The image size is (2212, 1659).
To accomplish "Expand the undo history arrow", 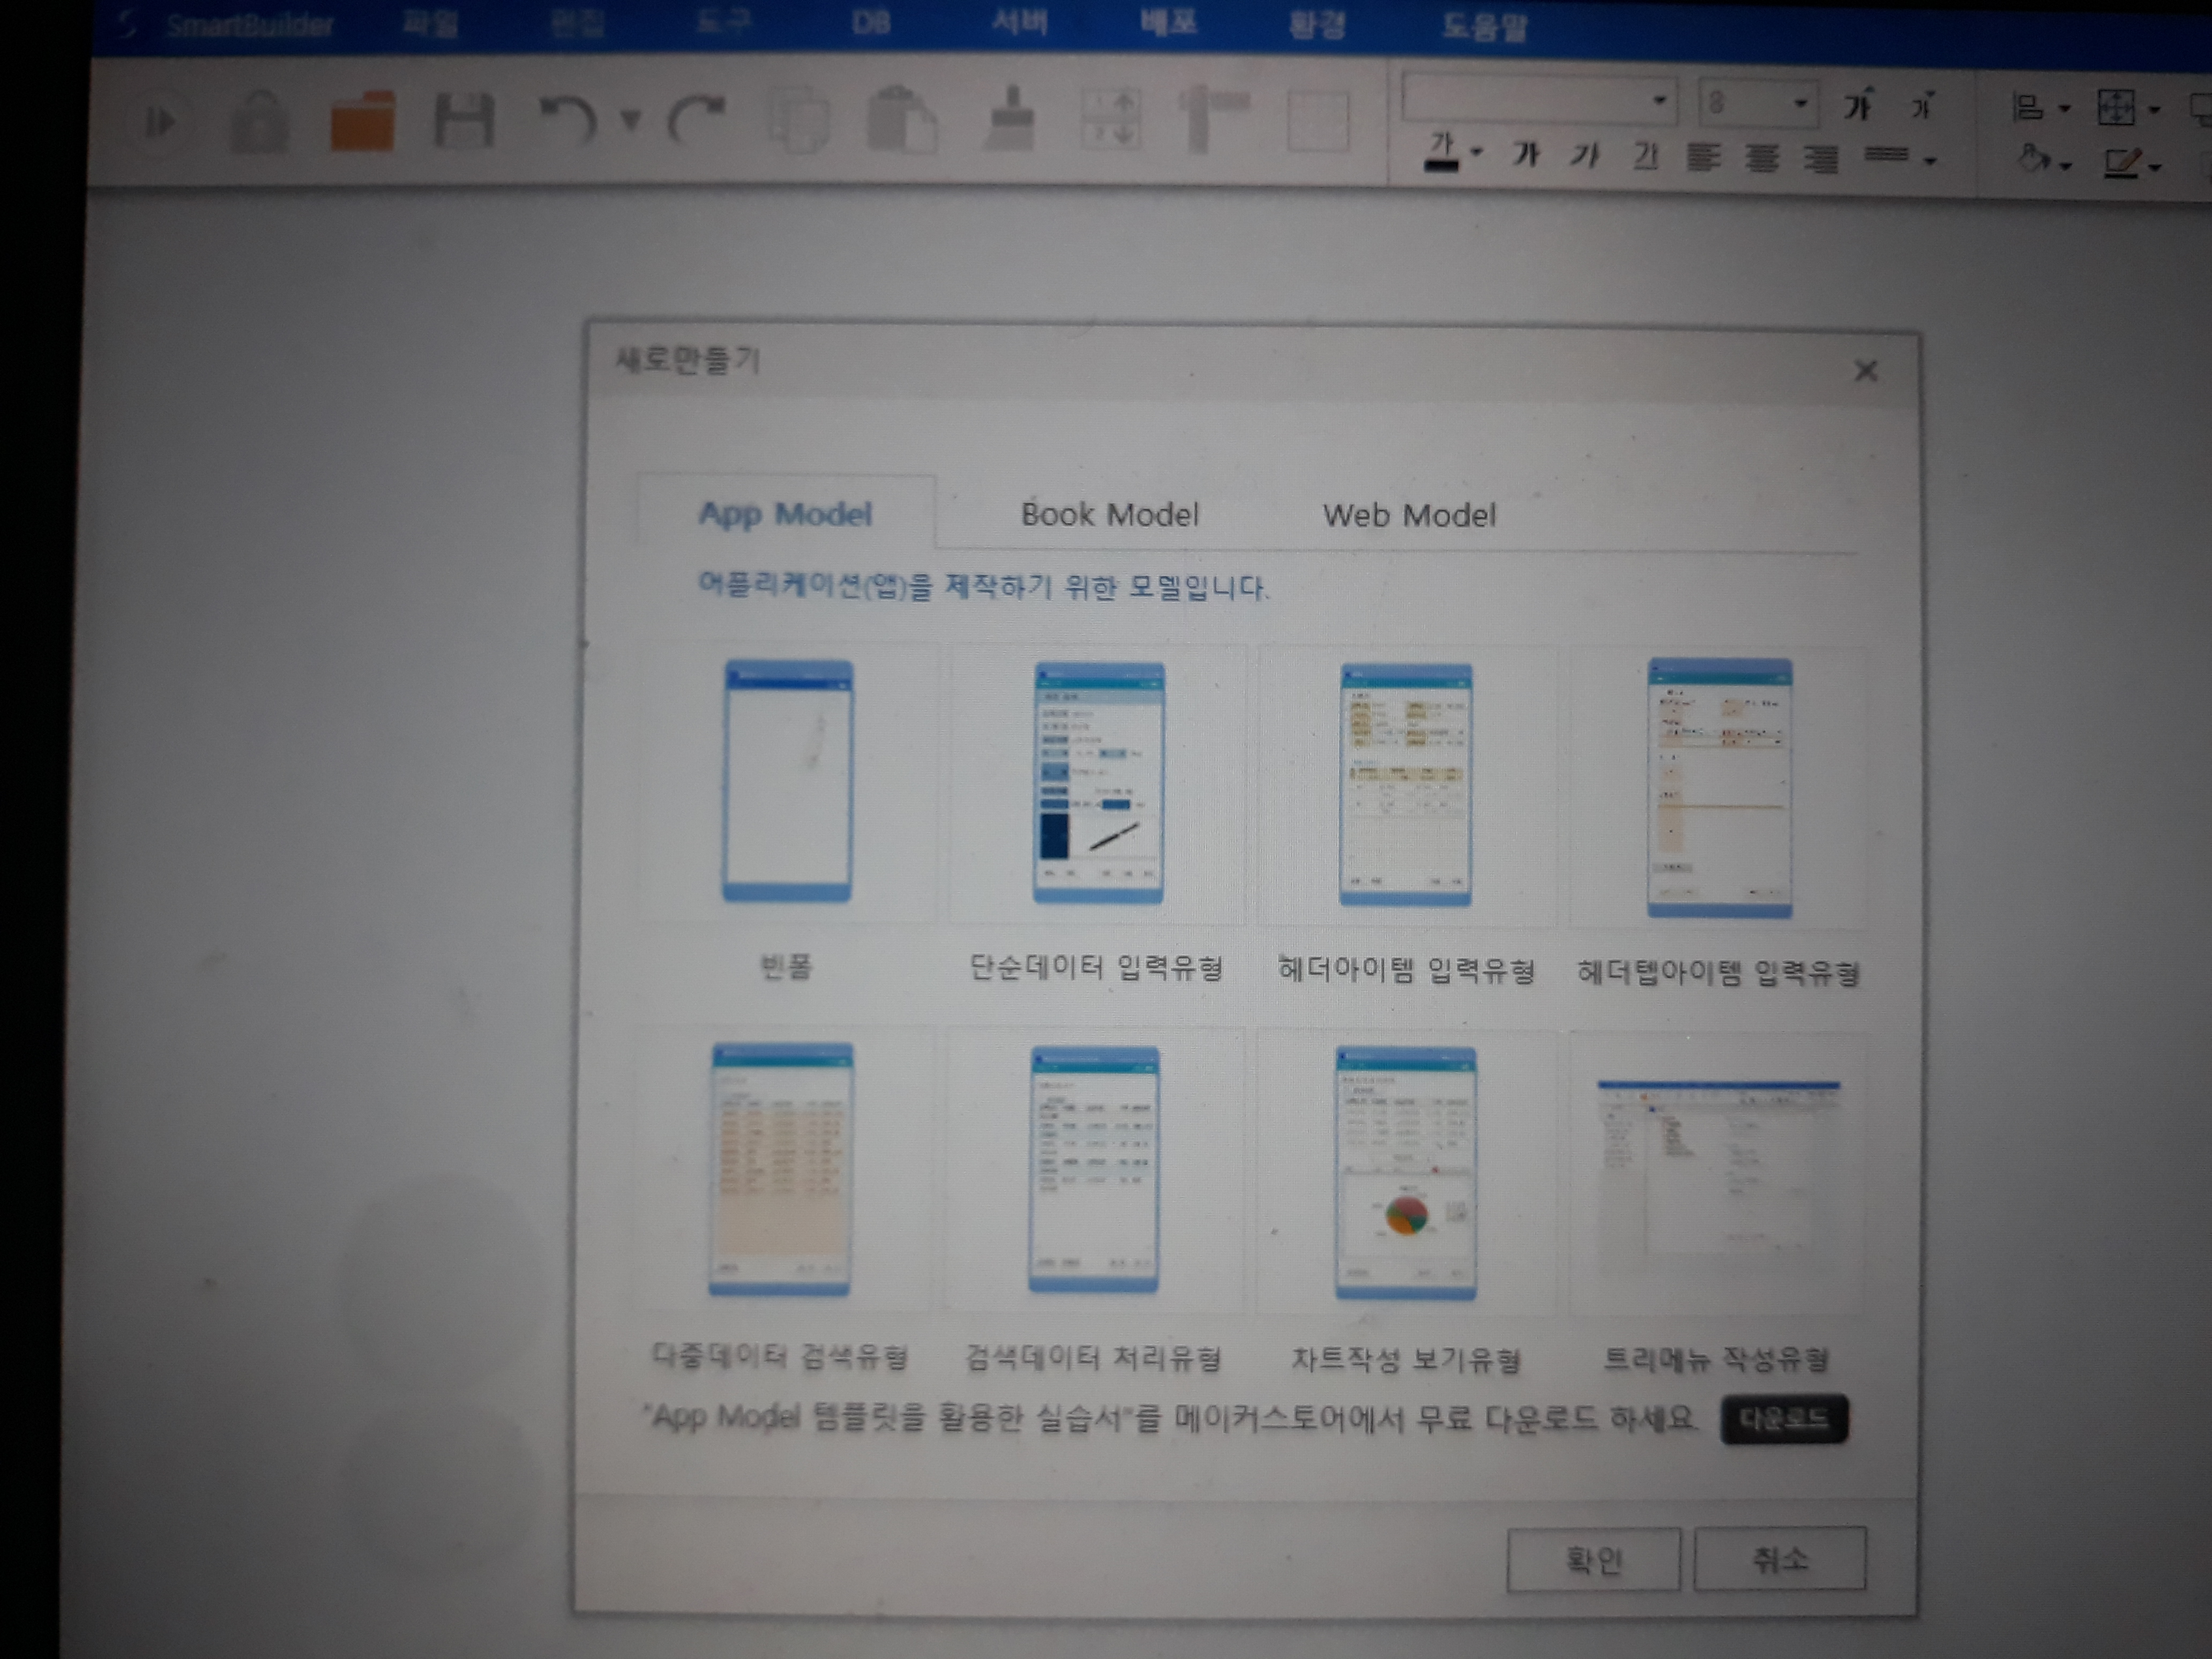I will pyautogui.click(x=630, y=121).
